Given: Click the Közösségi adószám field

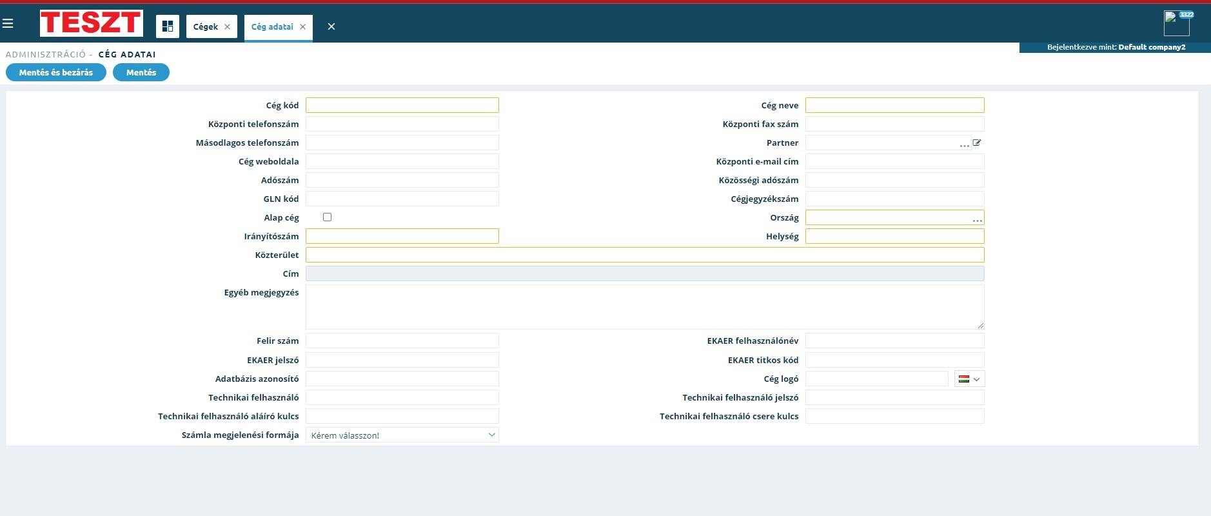Looking at the screenshot, I should click(x=895, y=180).
